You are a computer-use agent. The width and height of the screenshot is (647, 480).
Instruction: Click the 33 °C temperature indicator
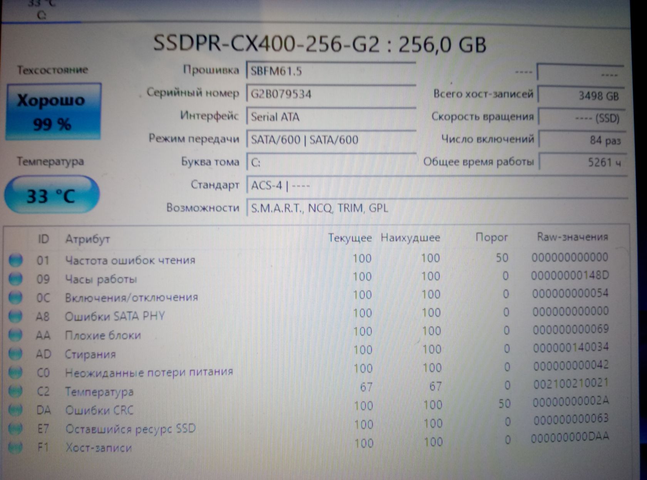click(51, 195)
